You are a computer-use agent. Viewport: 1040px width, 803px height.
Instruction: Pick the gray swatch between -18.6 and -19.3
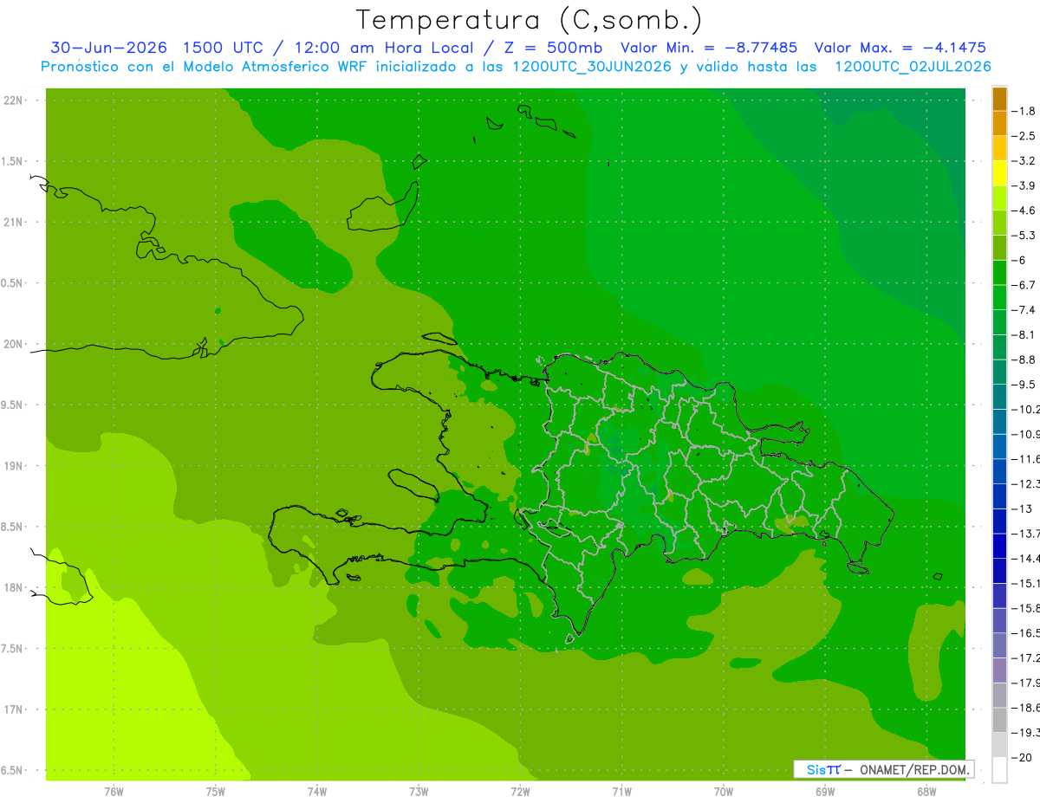point(999,720)
